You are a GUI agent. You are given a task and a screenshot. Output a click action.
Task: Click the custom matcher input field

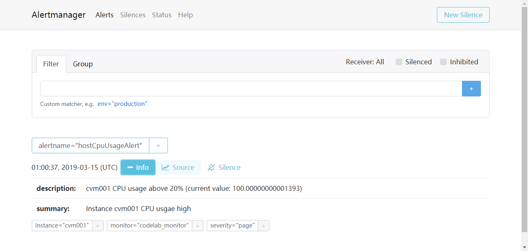tap(247, 88)
